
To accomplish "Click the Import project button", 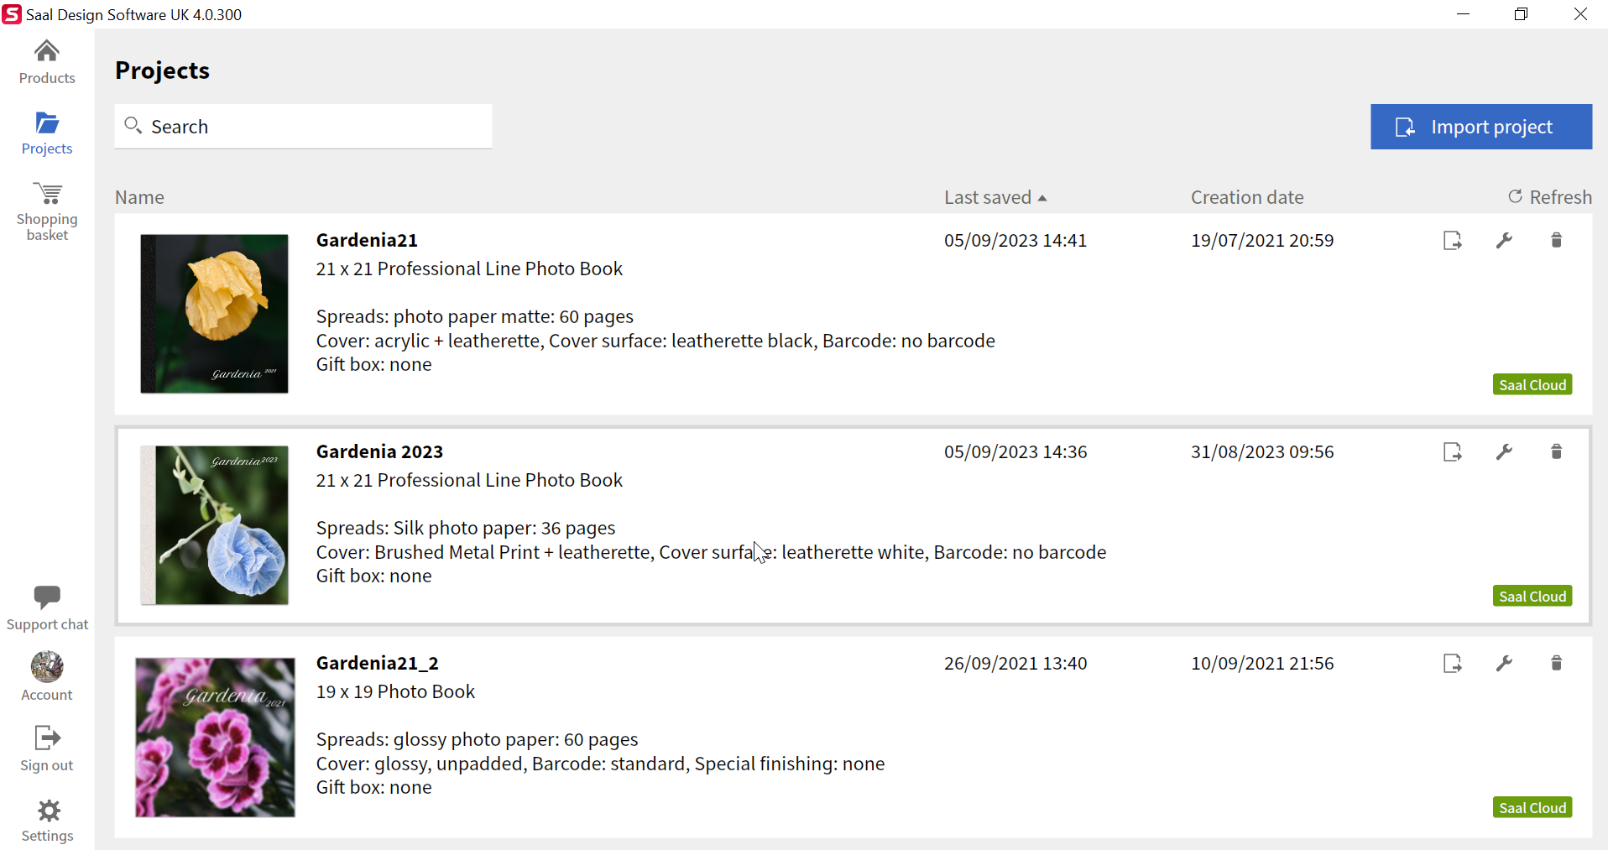I will (x=1480, y=127).
